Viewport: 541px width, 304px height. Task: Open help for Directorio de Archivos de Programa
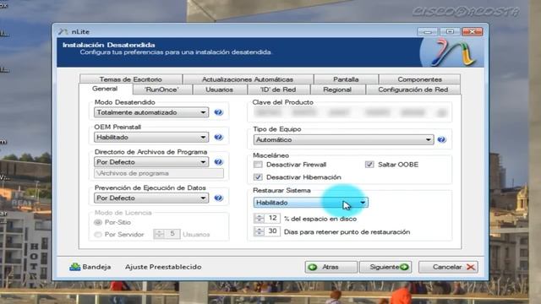point(218,162)
